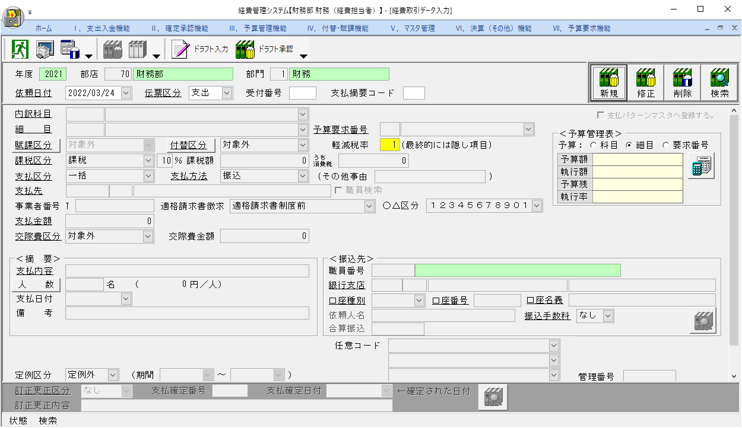Screen dimensions: 742x428
Task: Open the 支払方法 dropdown showing 振込
Action: tap(303, 175)
